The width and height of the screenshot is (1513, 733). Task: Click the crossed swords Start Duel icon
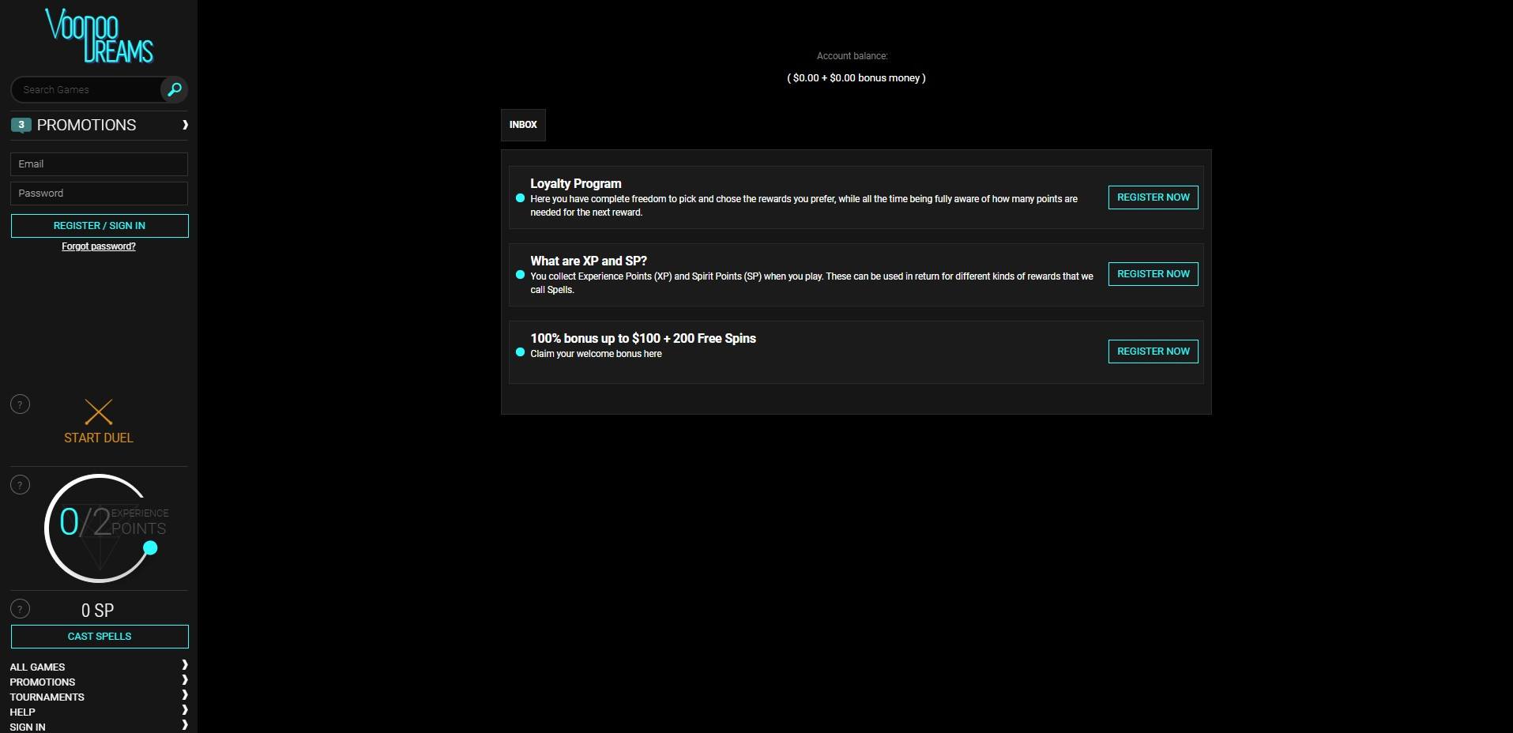99,412
